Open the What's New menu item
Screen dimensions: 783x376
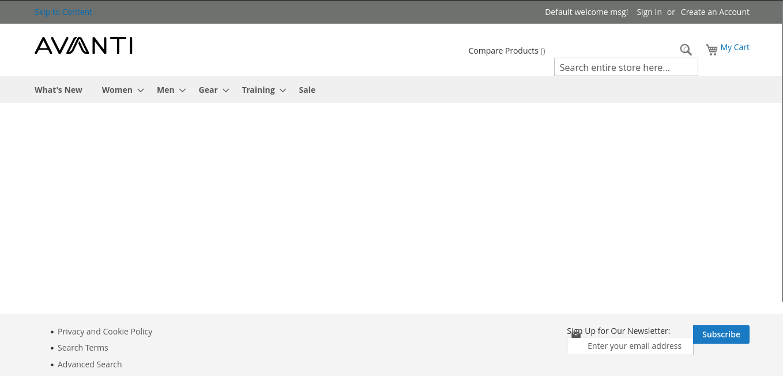[x=58, y=90]
